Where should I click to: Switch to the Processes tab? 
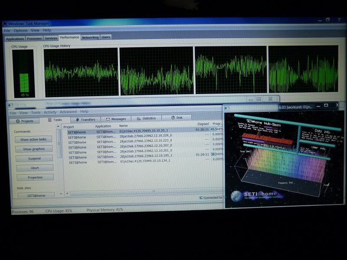coord(34,39)
